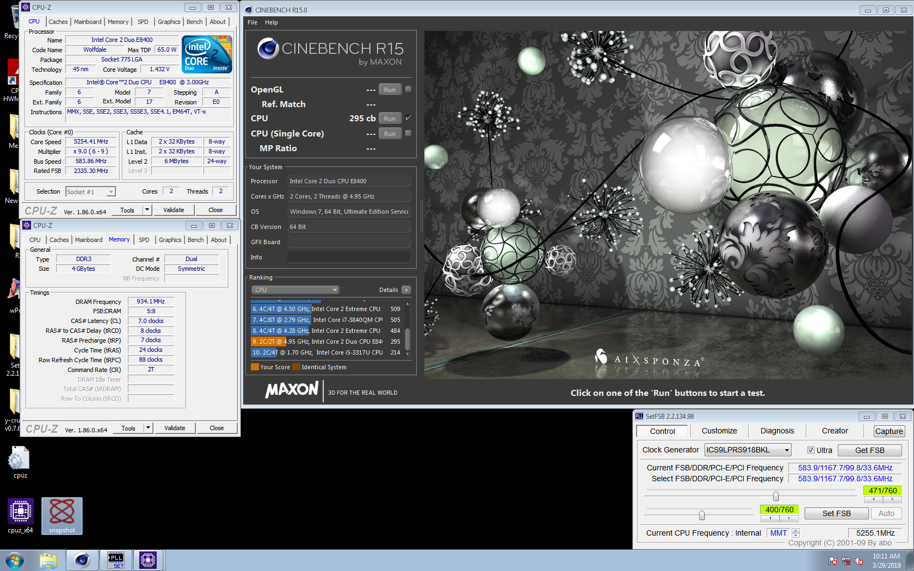Screen dimensions: 914x571
Task: Expand Tools arrow in upper CPU-Z
Action: tap(147, 210)
